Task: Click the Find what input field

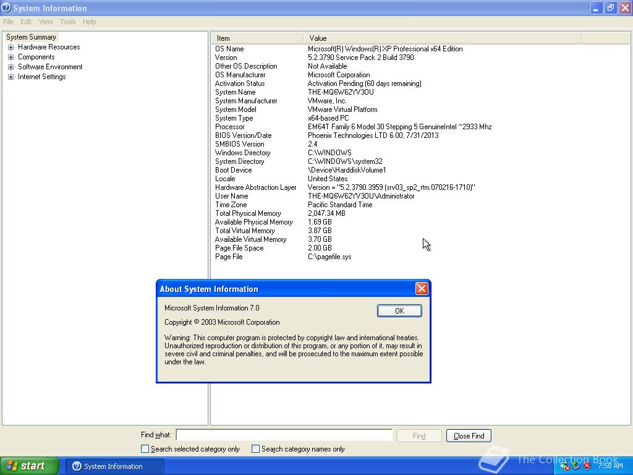Action: [284, 435]
